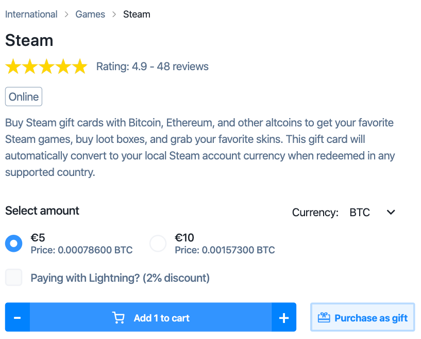Click the first rating star

tap(13, 67)
